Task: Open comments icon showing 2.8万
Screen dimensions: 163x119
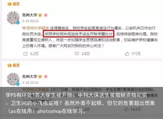Action: 77,54
